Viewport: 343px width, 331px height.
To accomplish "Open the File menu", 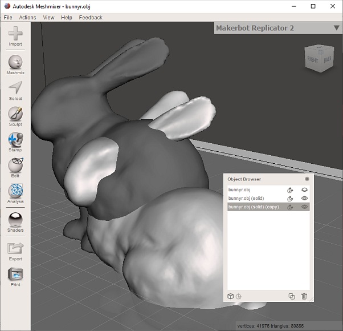I will coord(8,18).
